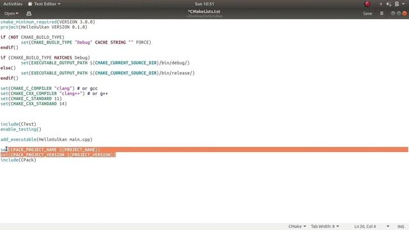Click the /bin/release/ output path line

[108, 73]
